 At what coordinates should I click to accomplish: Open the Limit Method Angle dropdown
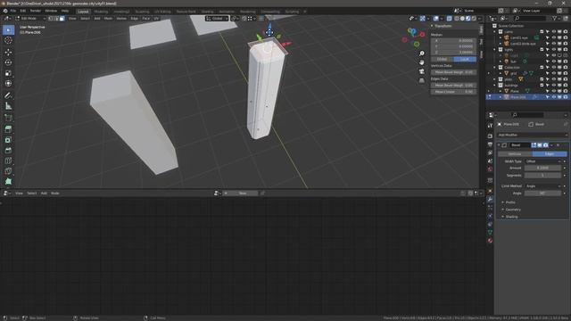(x=543, y=186)
